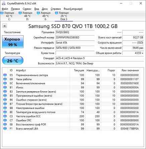Select the Всего записей LBA attribute text

[27, 129]
